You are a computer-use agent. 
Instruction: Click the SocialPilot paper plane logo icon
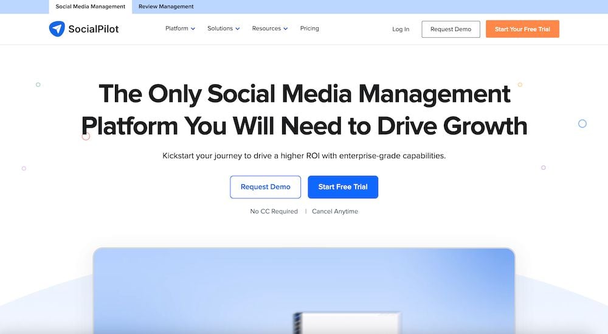(x=57, y=29)
